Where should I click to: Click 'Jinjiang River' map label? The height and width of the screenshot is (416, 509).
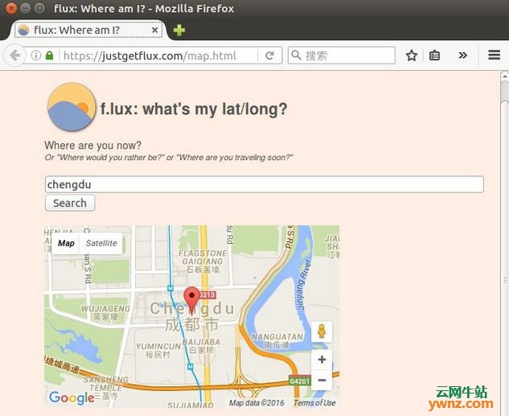304,285
